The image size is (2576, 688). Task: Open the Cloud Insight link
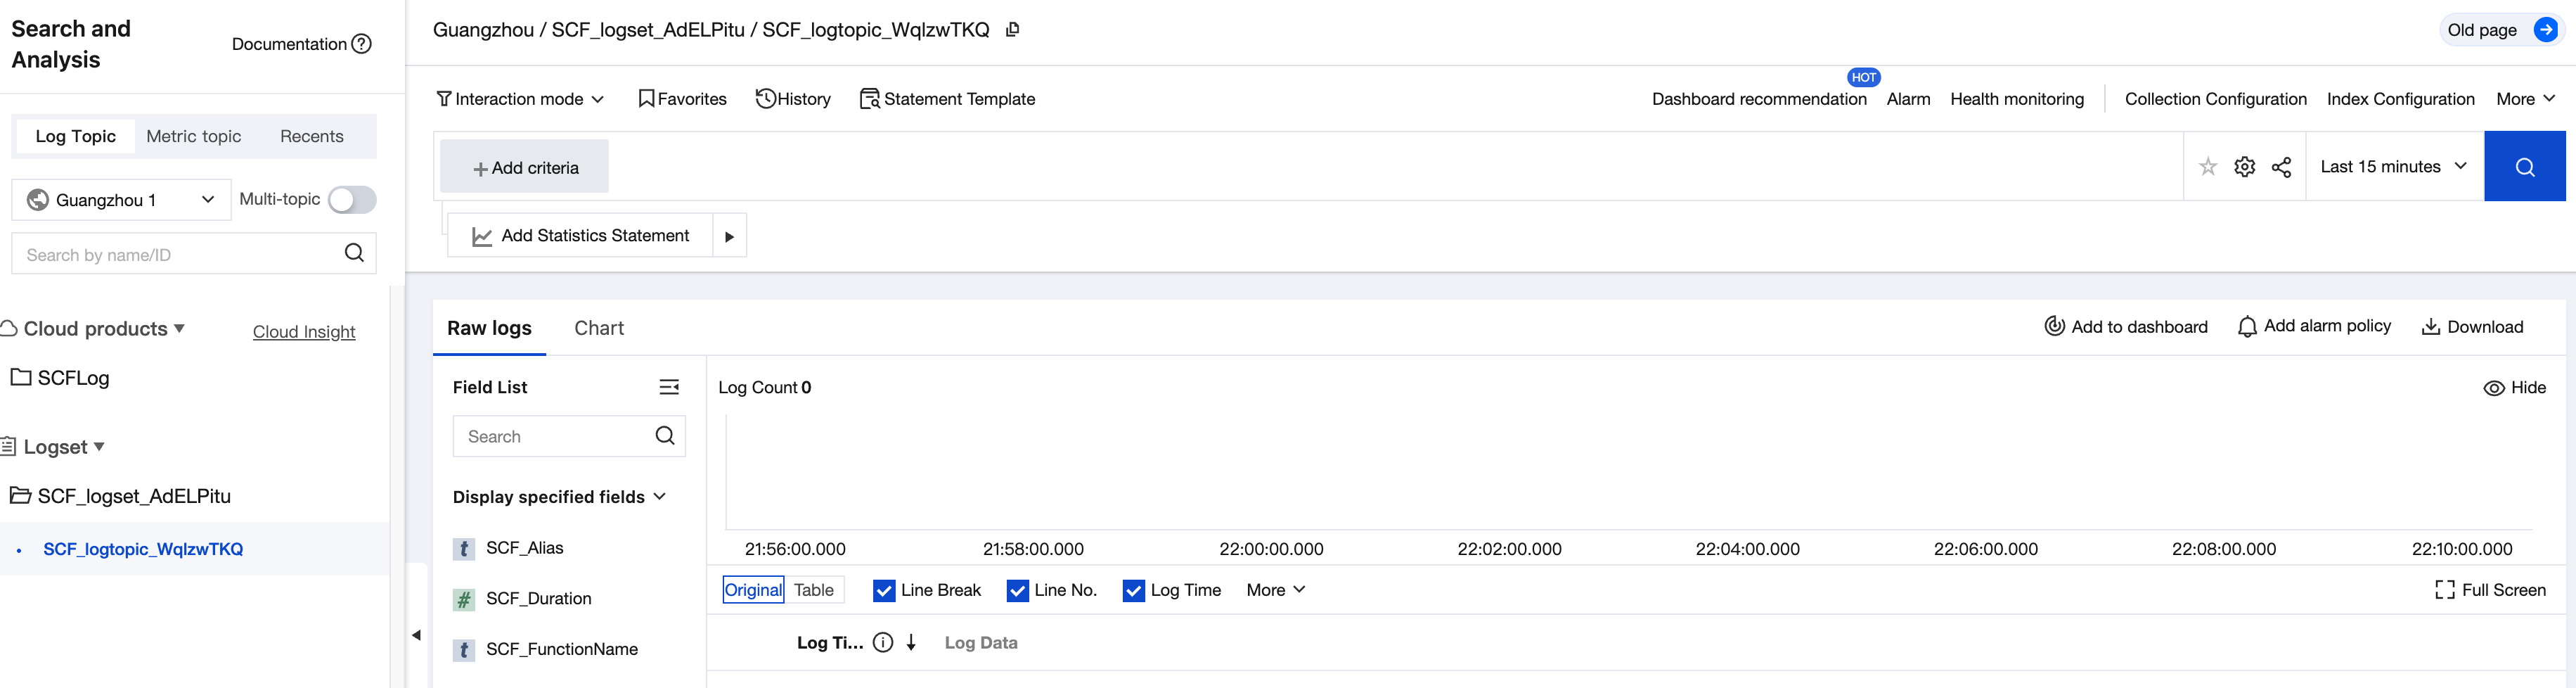[304, 332]
